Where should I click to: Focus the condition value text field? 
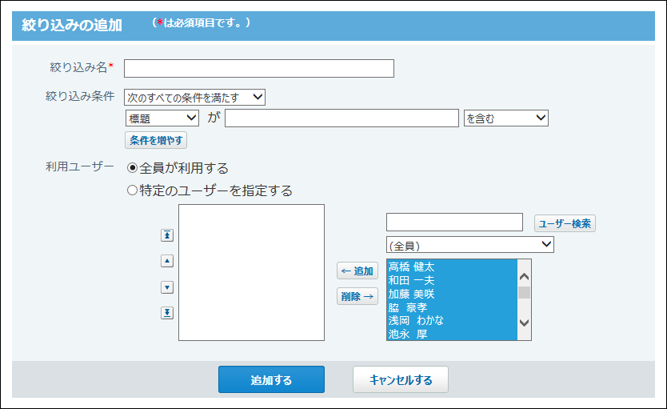click(x=341, y=118)
